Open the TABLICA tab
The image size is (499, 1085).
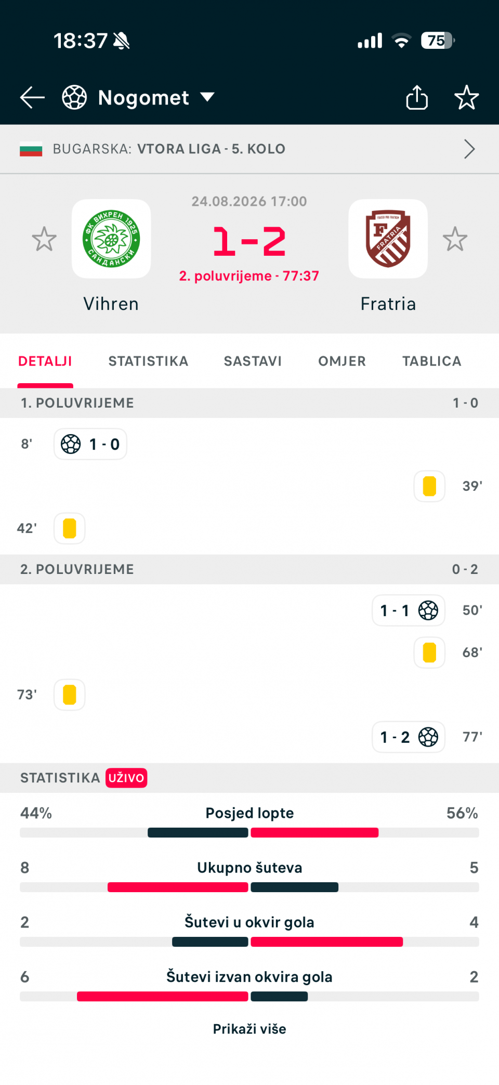coord(432,361)
